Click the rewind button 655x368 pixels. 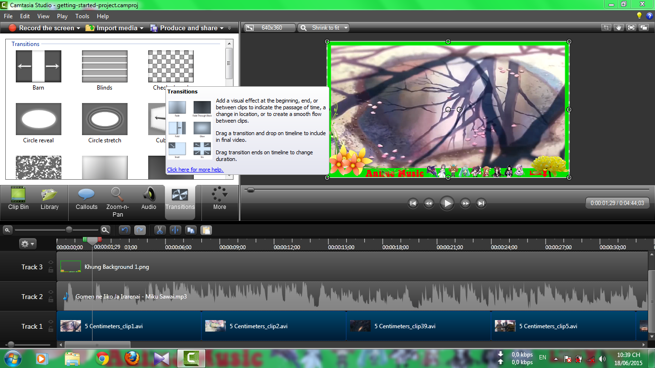pyautogui.click(x=429, y=203)
